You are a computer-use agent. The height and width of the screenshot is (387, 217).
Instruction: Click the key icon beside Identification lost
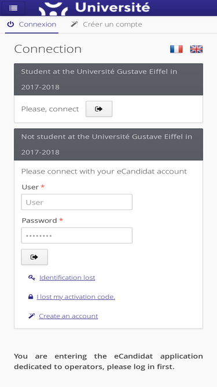pos(32,278)
